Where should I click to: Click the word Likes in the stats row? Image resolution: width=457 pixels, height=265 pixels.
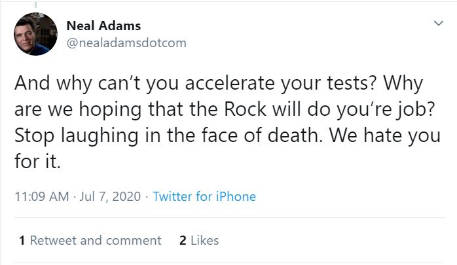[205, 240]
